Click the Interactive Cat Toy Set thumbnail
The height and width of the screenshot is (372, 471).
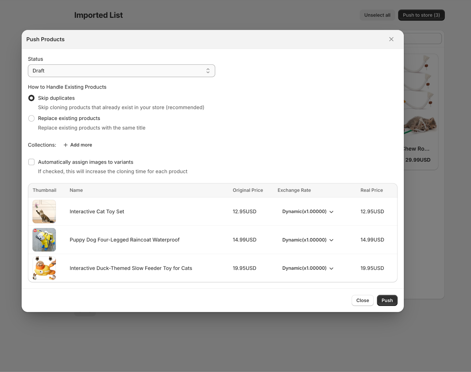[x=44, y=212]
